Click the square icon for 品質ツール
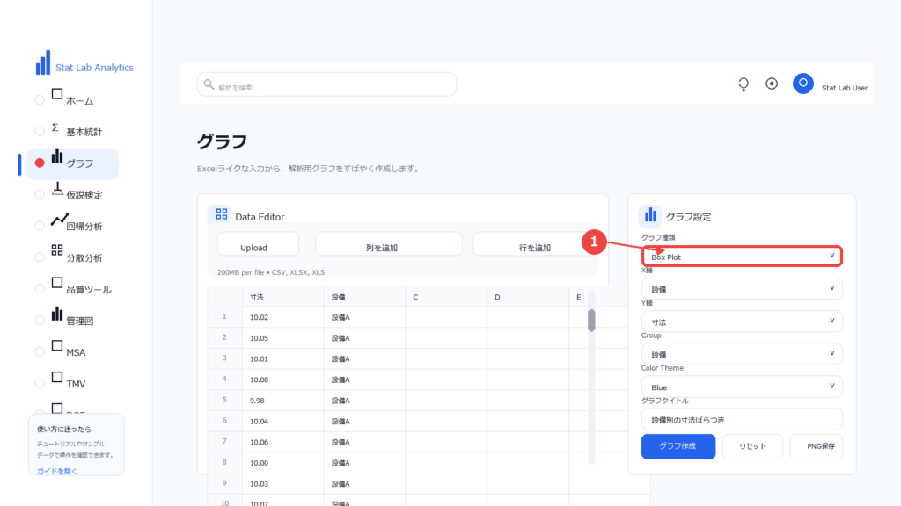901x506 pixels. [57, 283]
